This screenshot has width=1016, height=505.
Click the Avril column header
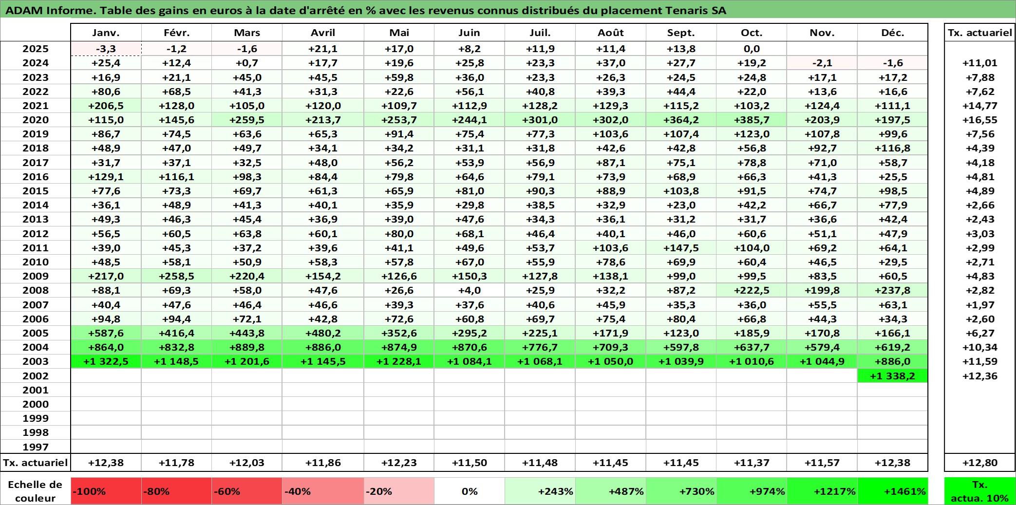pos(323,33)
